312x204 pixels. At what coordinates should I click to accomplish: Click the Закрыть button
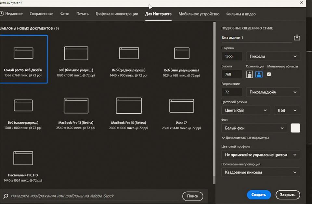pos(288,195)
